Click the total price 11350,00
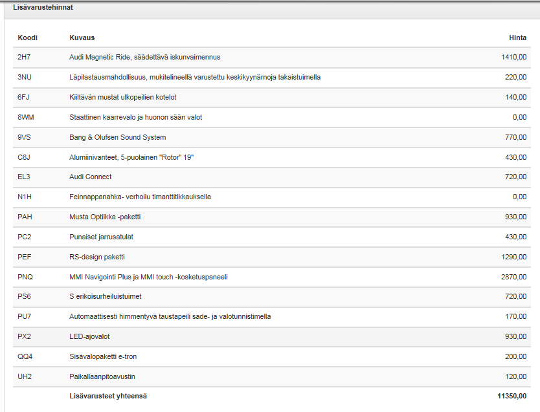Viewport: 540px width, 412px height. coord(512,396)
